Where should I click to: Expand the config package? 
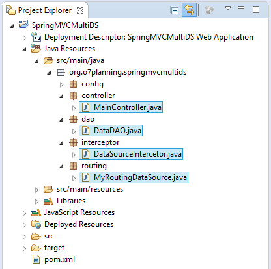pos(61,84)
